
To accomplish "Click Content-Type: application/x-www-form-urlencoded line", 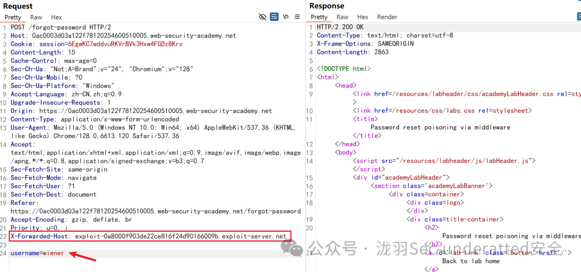I will point(95,119).
